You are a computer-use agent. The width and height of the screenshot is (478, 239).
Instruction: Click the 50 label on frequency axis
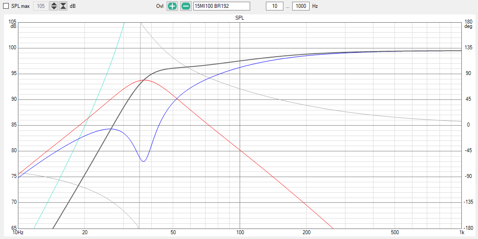coord(173,233)
